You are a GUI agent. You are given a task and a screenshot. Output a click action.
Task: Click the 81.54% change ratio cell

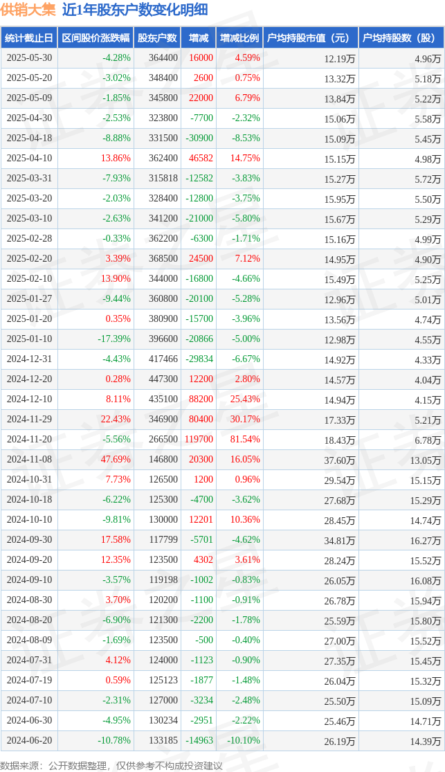[x=244, y=439]
